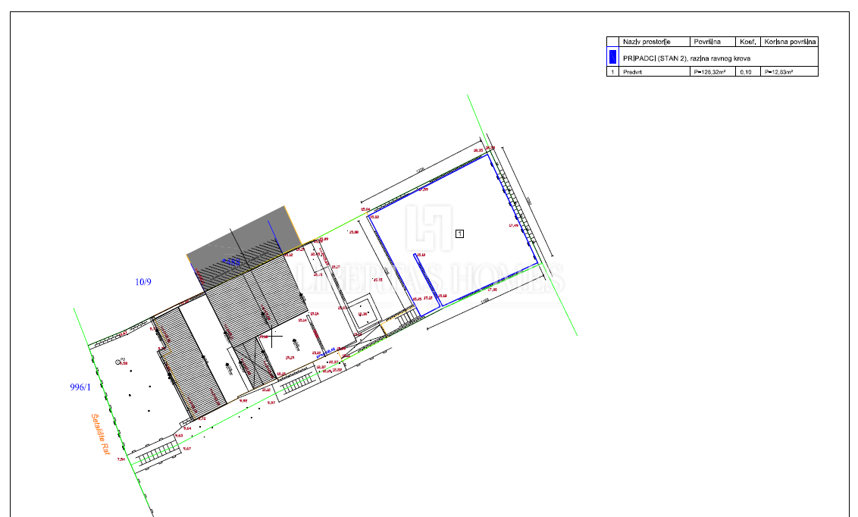858x517 pixels.
Task: Select the 'Korisna površina' column header
Action: tap(790, 42)
